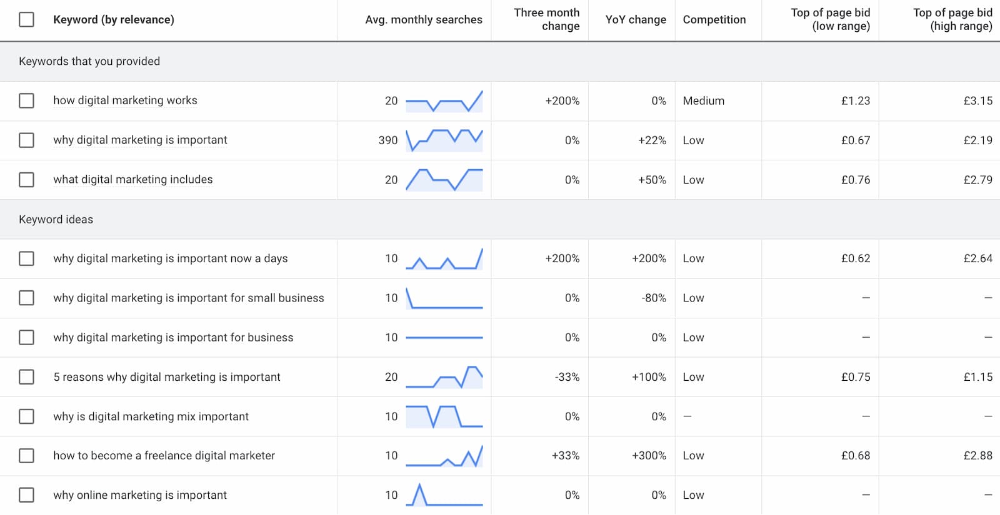Screen dimensions: 1000x515
Task: Open trend chart for 'why digital marketing is important'
Action: tap(444, 140)
